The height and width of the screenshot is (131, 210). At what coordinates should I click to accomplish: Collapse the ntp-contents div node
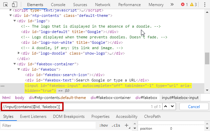tap(10, 15)
